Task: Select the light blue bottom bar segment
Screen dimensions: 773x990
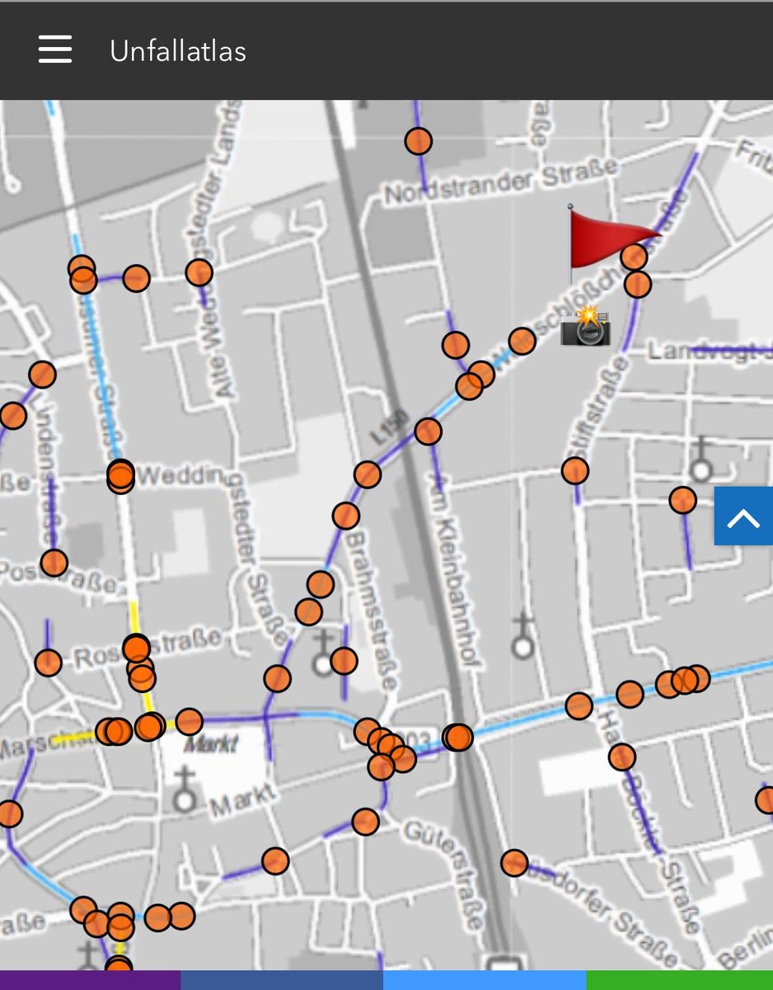Action: pos(485,980)
